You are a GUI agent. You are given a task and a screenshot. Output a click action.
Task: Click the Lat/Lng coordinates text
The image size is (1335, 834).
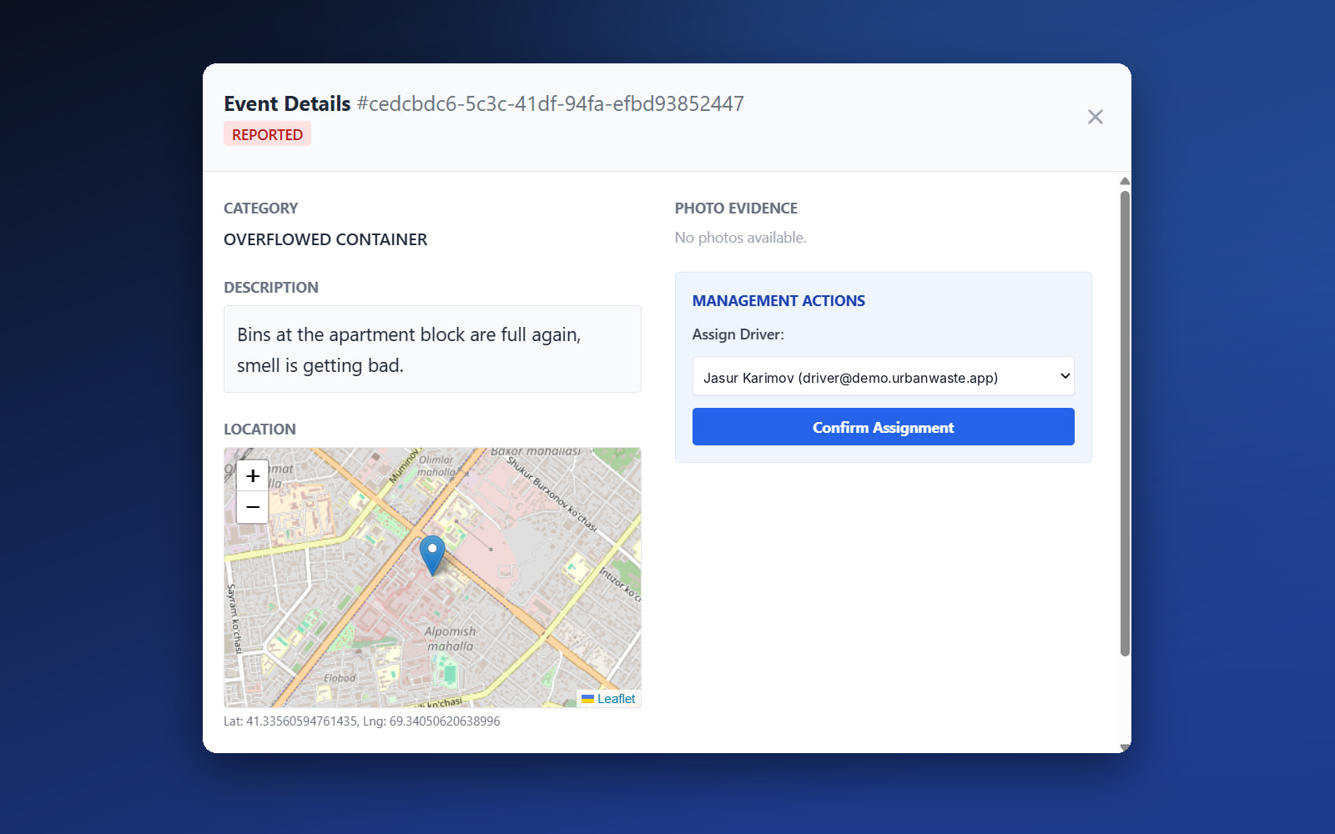pos(362,721)
